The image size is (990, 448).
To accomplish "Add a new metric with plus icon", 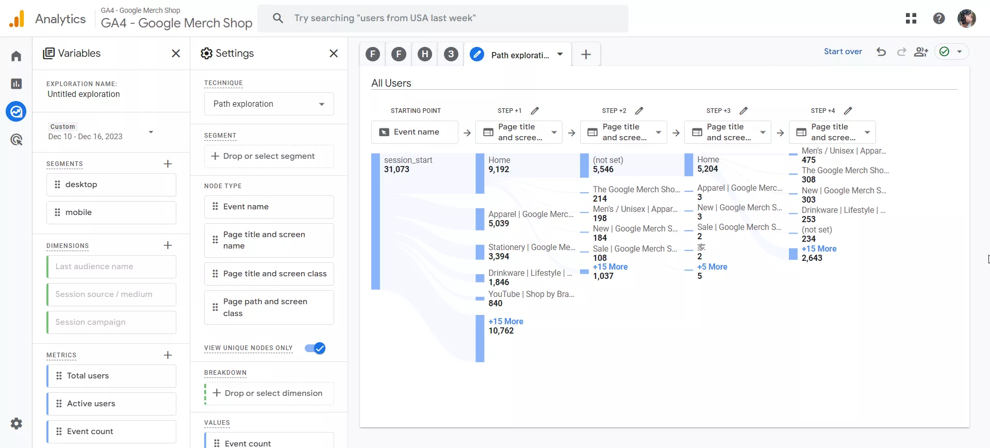I will point(168,355).
